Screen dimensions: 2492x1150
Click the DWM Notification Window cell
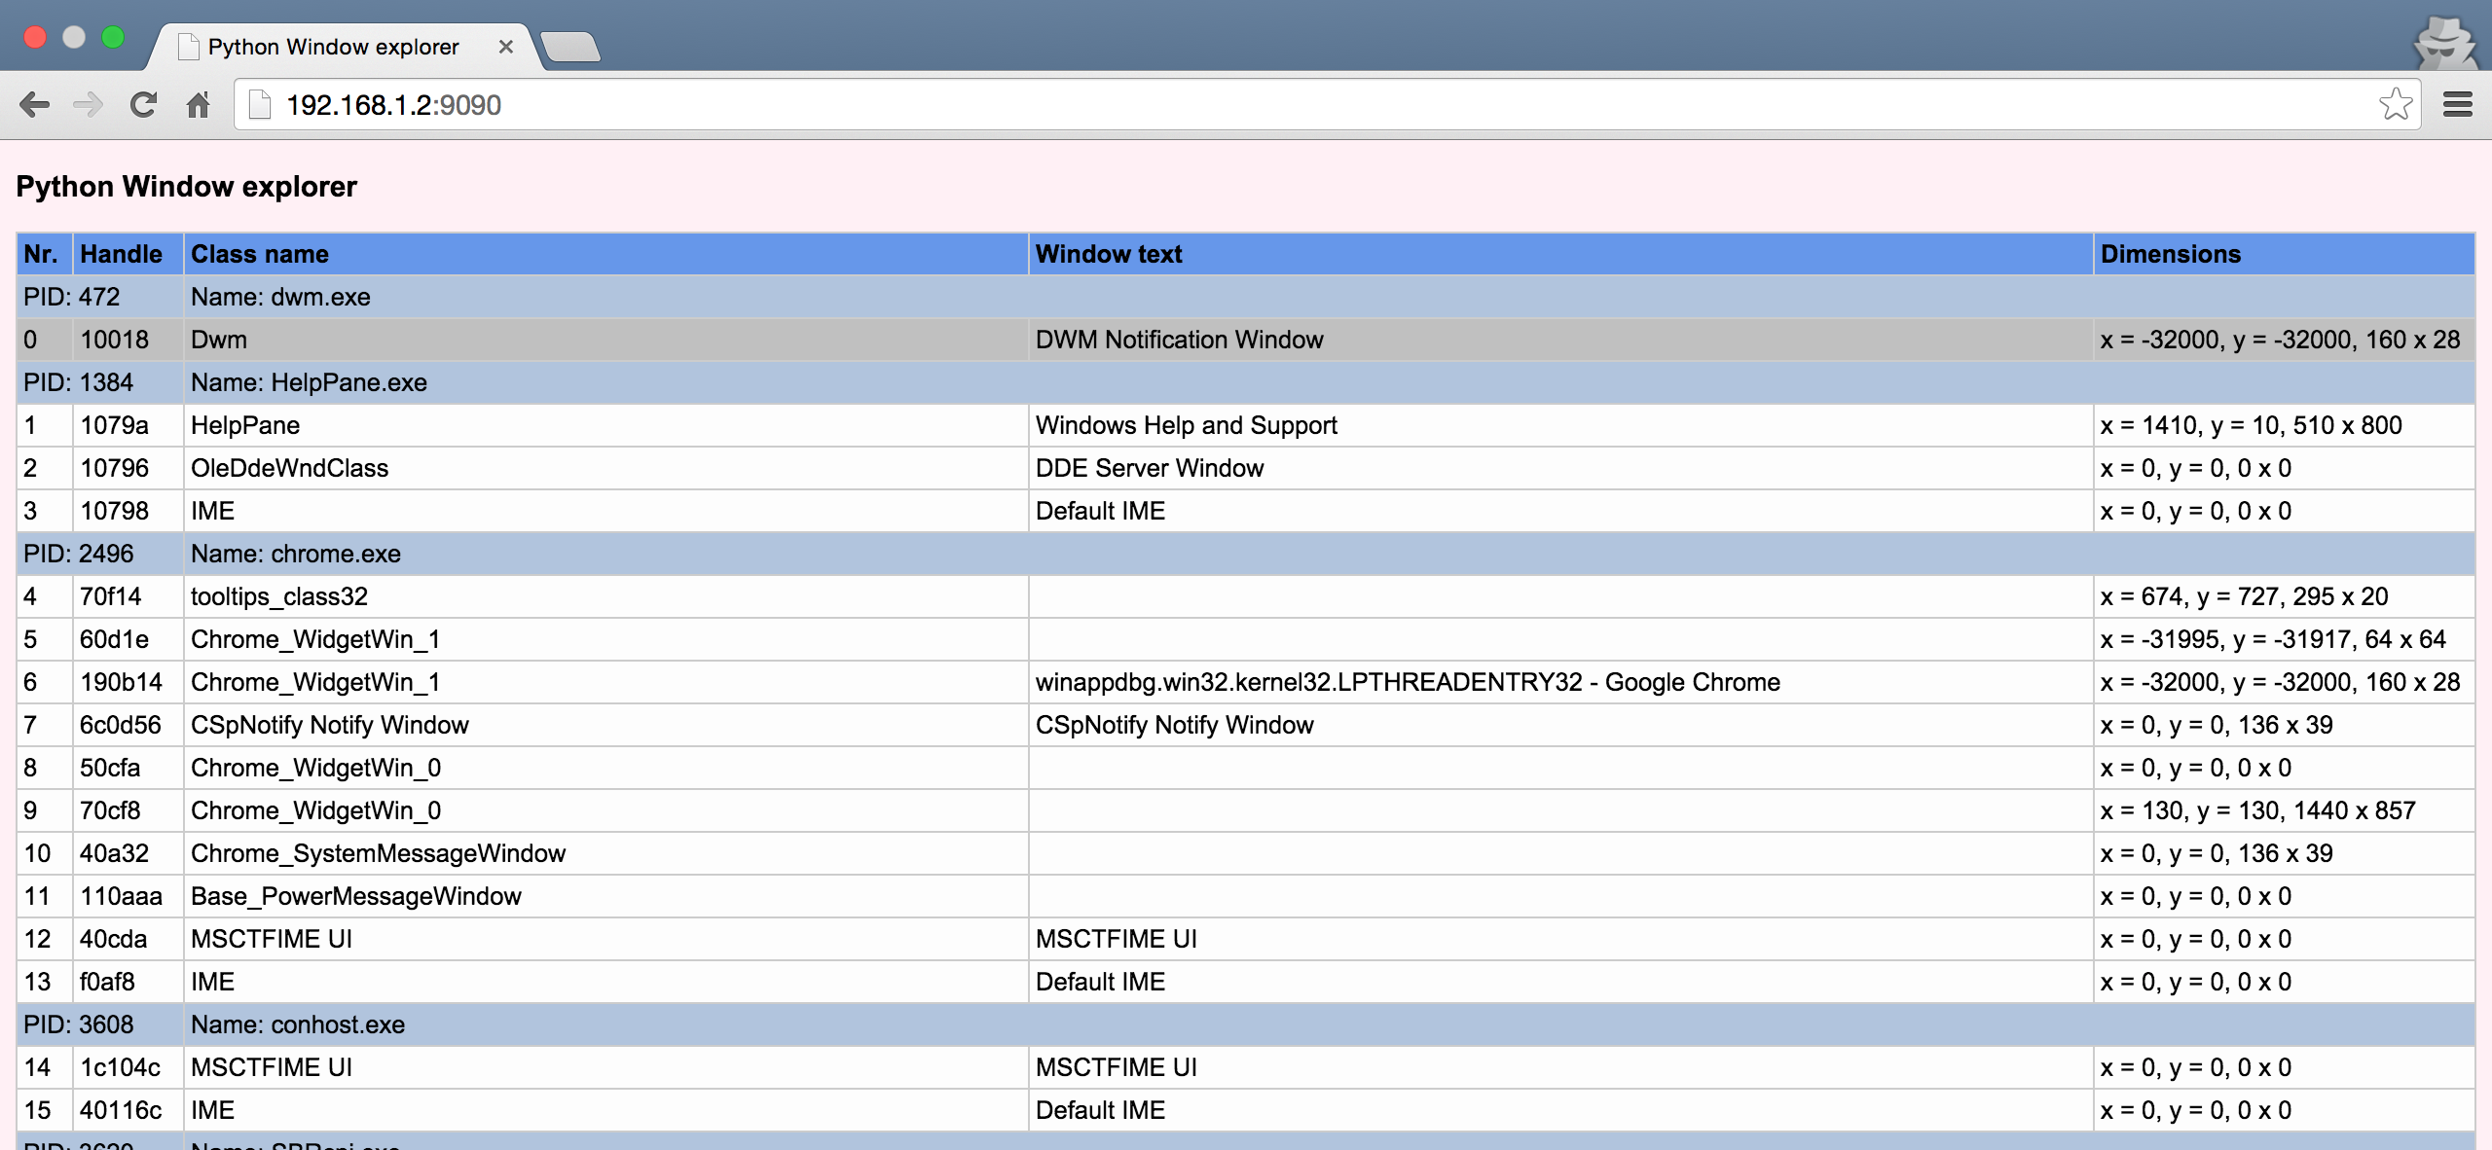click(1179, 340)
